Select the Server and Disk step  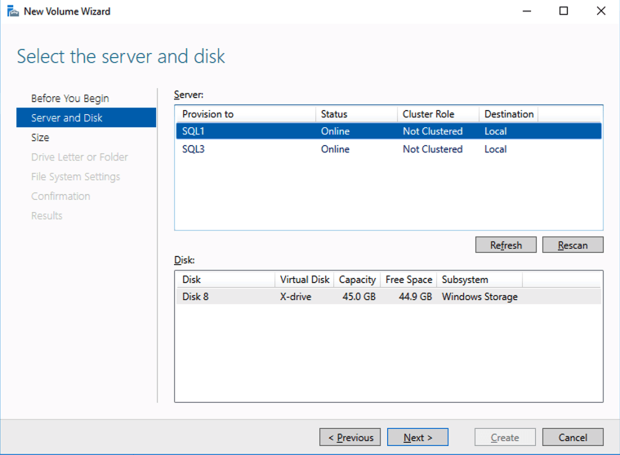click(67, 118)
